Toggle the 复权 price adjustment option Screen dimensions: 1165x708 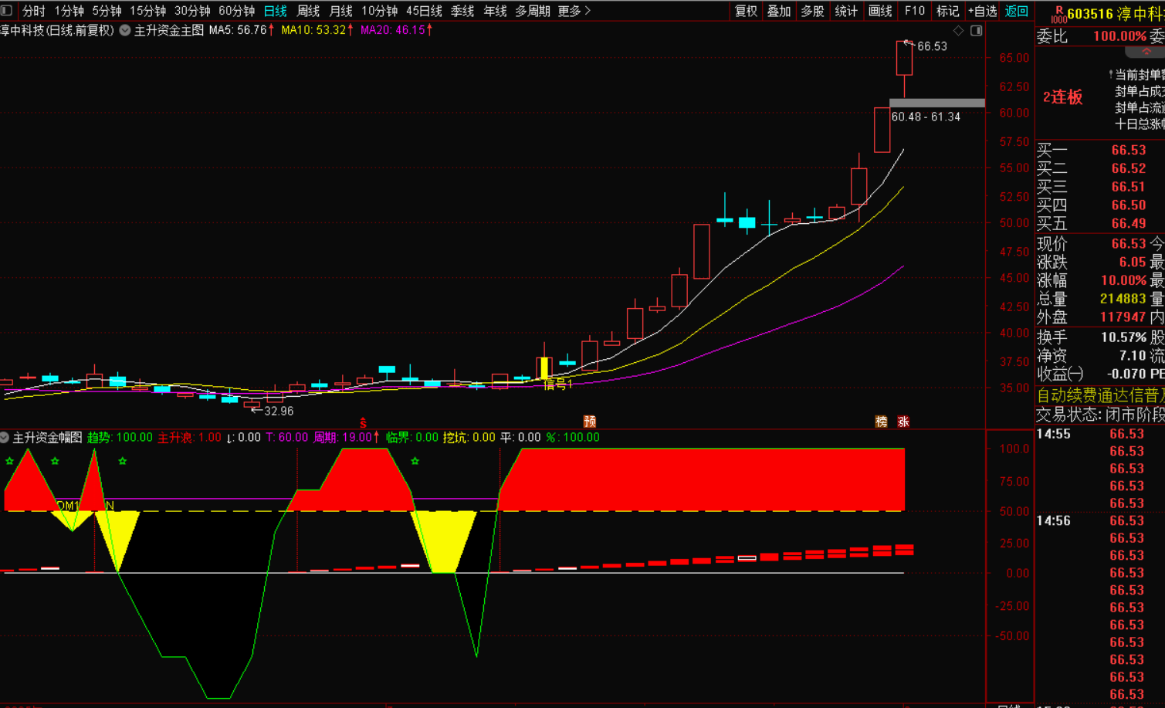coord(746,11)
